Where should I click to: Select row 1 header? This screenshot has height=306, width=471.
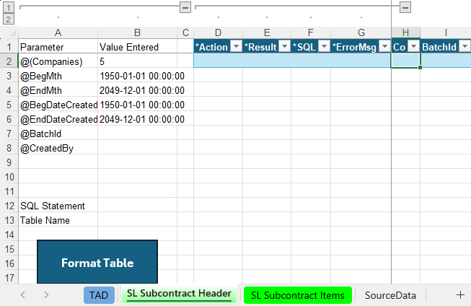click(x=9, y=47)
